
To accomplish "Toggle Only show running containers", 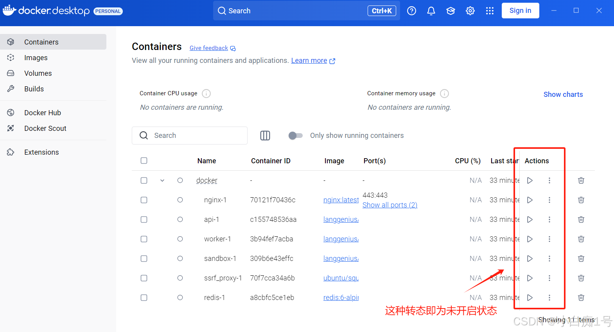I will coord(296,136).
